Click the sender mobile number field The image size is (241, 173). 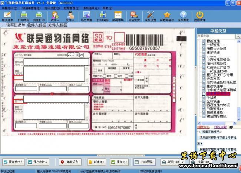53,89
